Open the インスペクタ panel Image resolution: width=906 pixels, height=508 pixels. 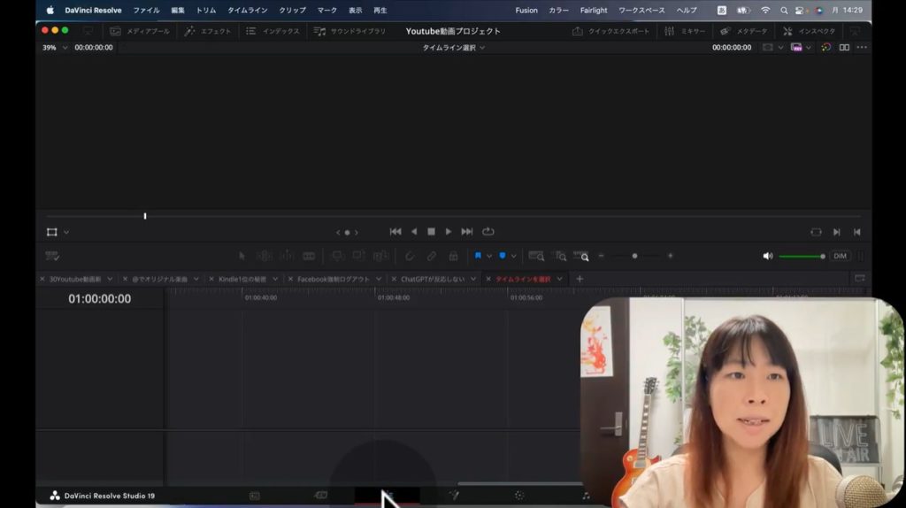click(x=809, y=31)
